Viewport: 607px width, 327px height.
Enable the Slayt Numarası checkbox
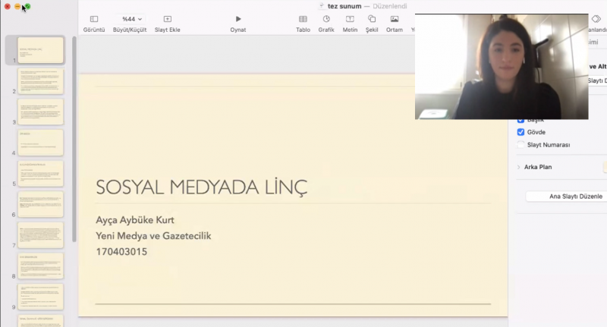tap(521, 145)
